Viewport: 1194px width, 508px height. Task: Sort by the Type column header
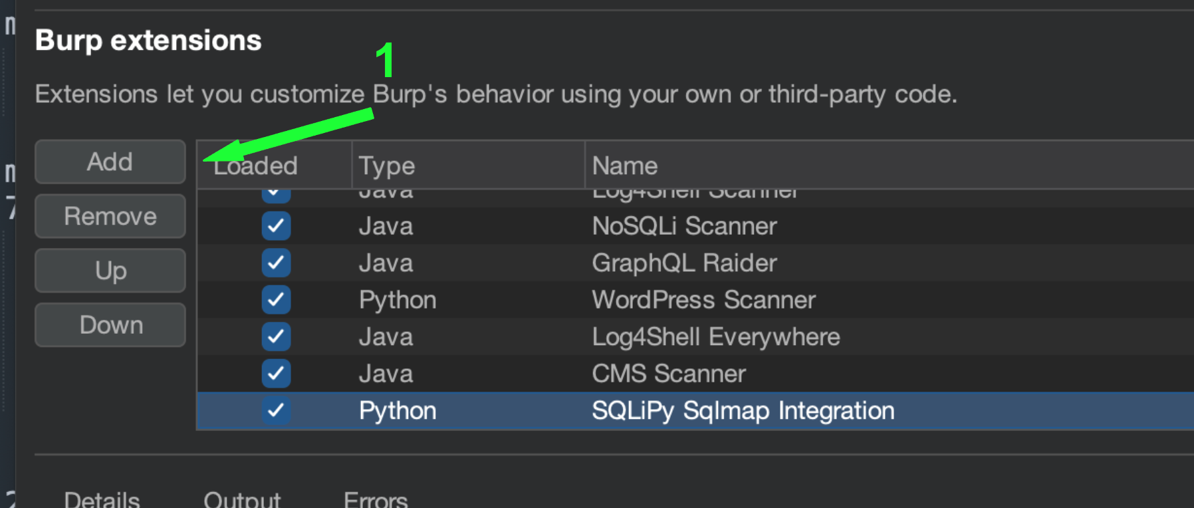point(468,165)
